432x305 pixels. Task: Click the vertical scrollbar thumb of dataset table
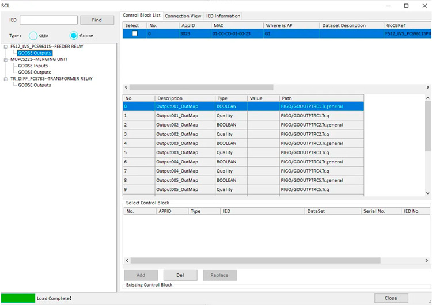(427, 126)
